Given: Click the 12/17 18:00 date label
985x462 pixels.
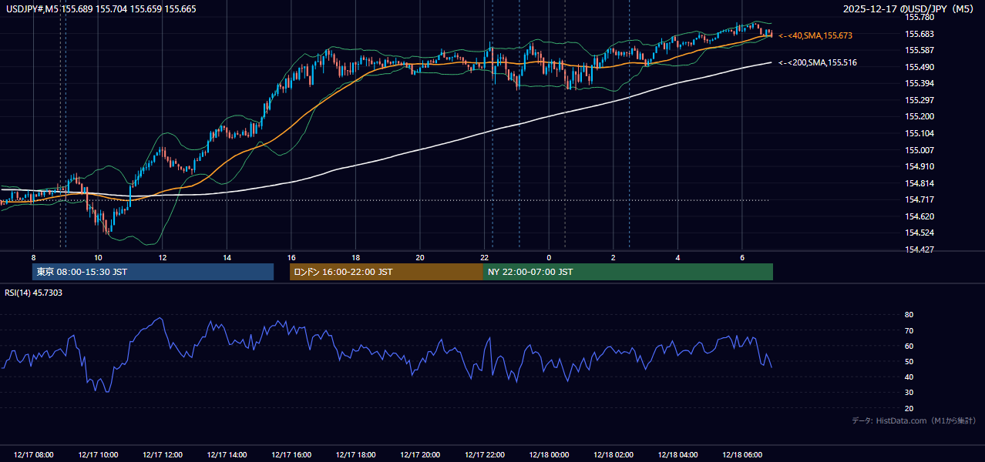Looking at the screenshot, I should 355,455.
